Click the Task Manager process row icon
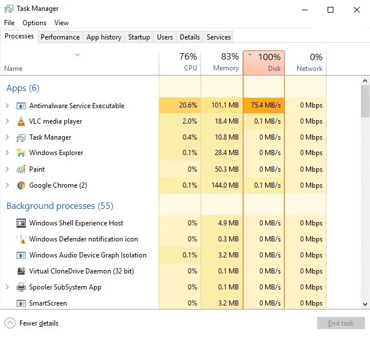 (x=21, y=137)
